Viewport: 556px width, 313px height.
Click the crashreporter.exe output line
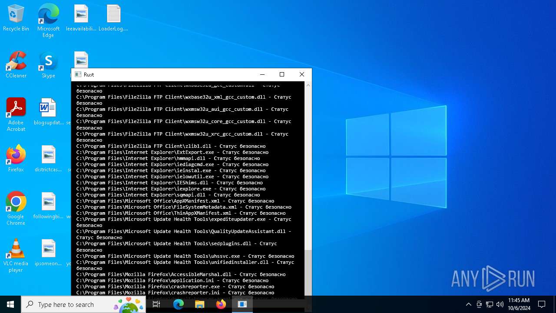pos(175,286)
